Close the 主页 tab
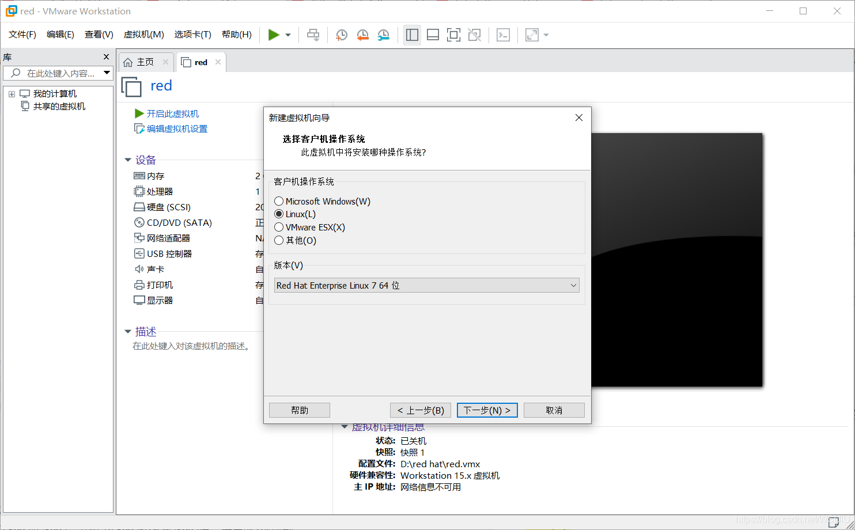 (165, 62)
